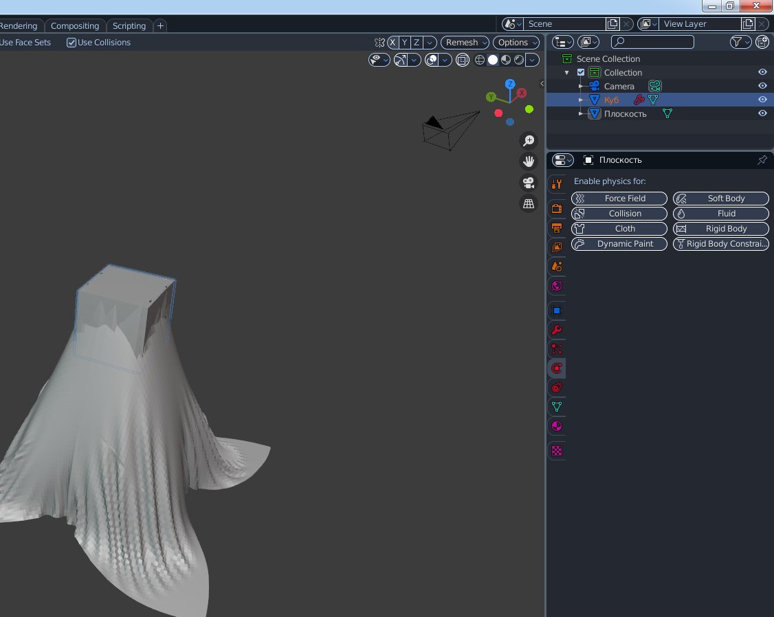Screen dimensions: 774x617
Task: Open the Object Constraints properties tab
Action: [557, 388]
